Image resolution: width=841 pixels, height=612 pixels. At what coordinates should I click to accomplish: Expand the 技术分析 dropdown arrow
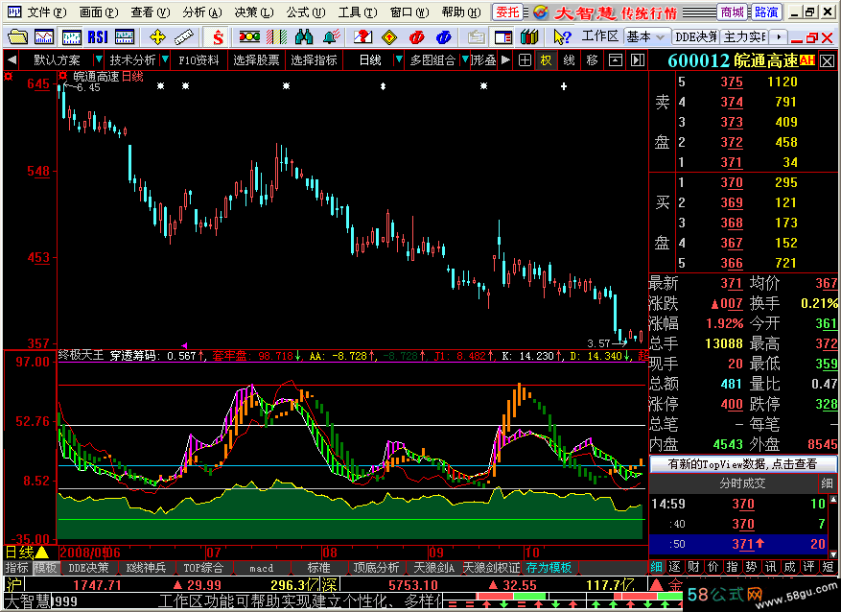[x=165, y=60]
